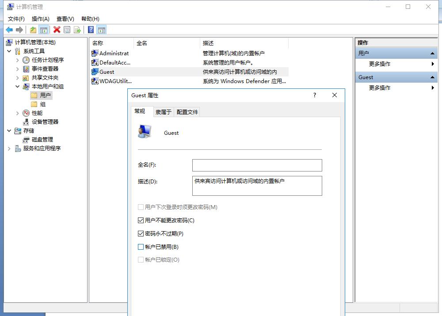Click the Export List toolbar icon
This screenshot has width=442, height=316.
click(77, 30)
